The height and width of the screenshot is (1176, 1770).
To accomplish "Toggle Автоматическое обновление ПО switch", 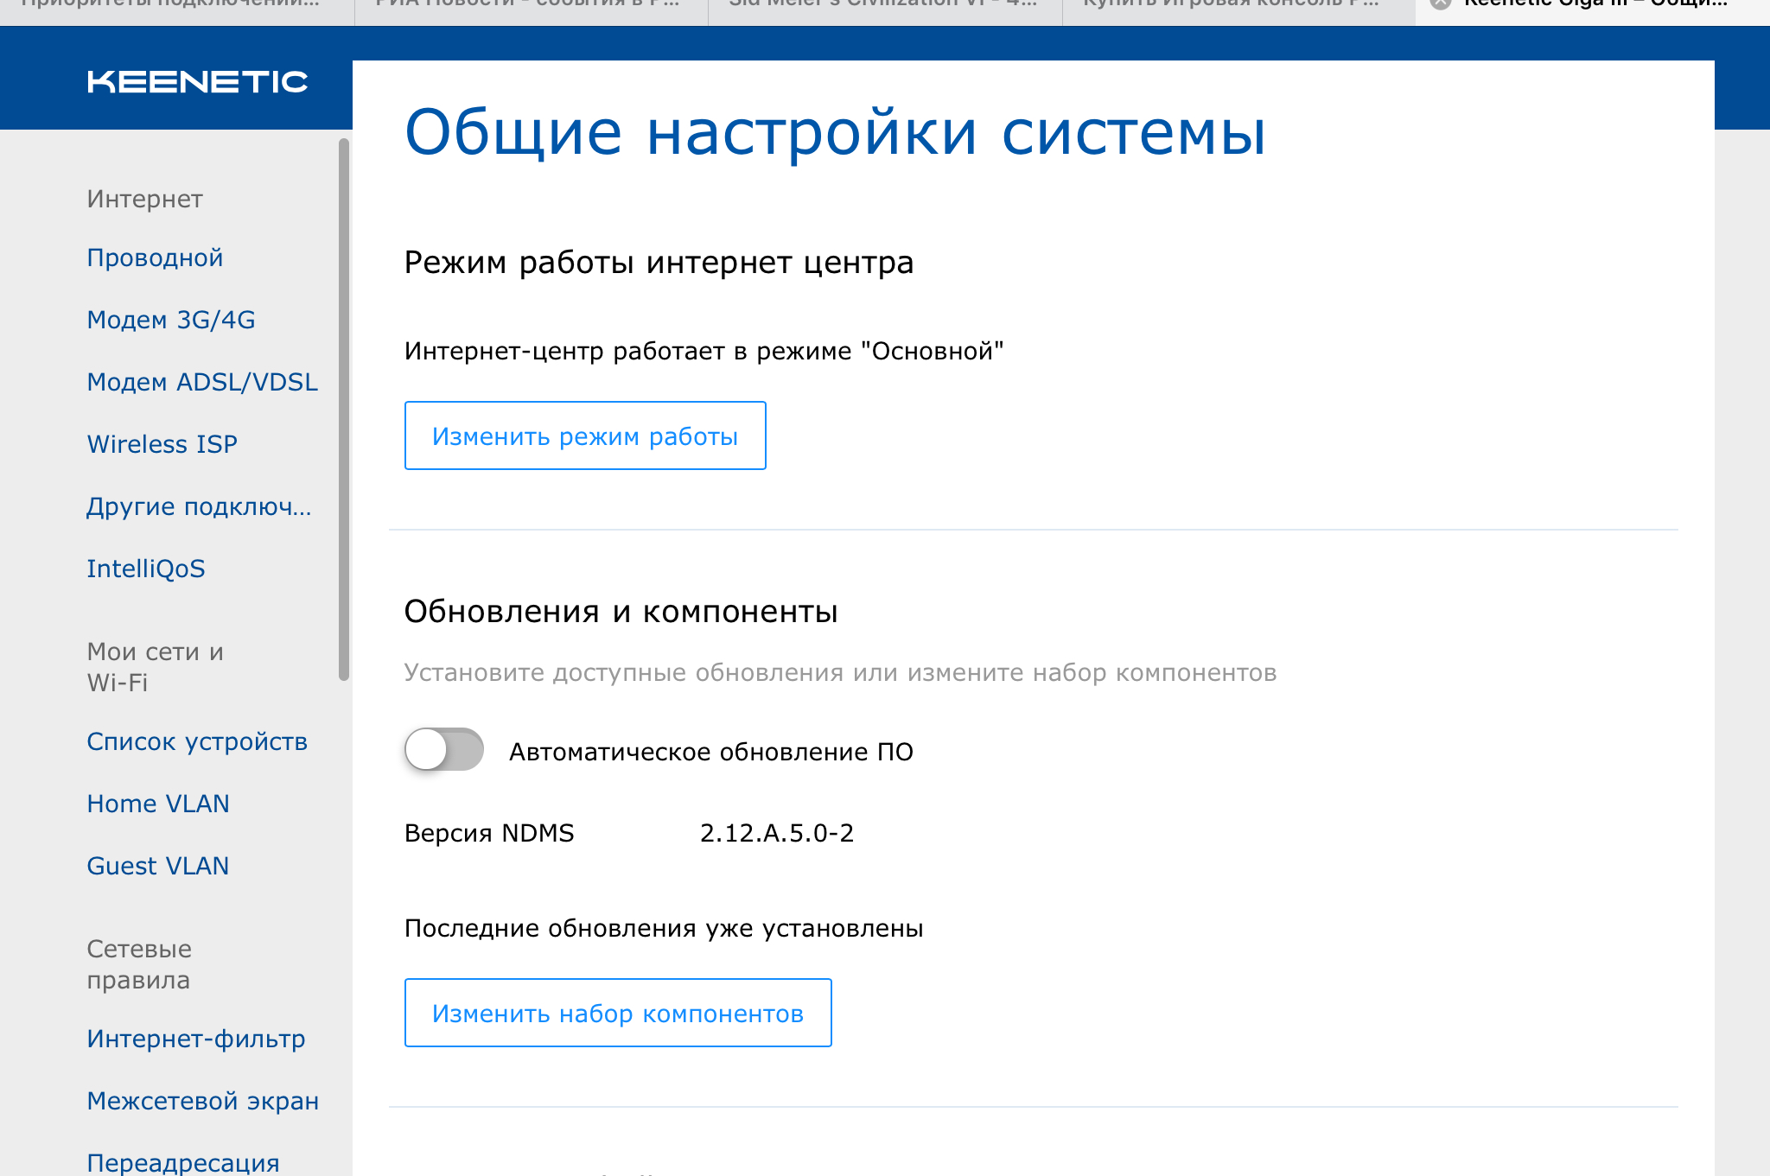I will point(444,749).
